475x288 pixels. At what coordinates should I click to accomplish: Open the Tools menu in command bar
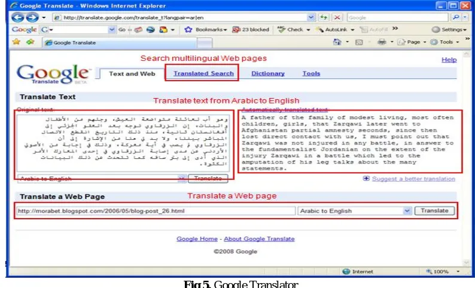pos(444,42)
